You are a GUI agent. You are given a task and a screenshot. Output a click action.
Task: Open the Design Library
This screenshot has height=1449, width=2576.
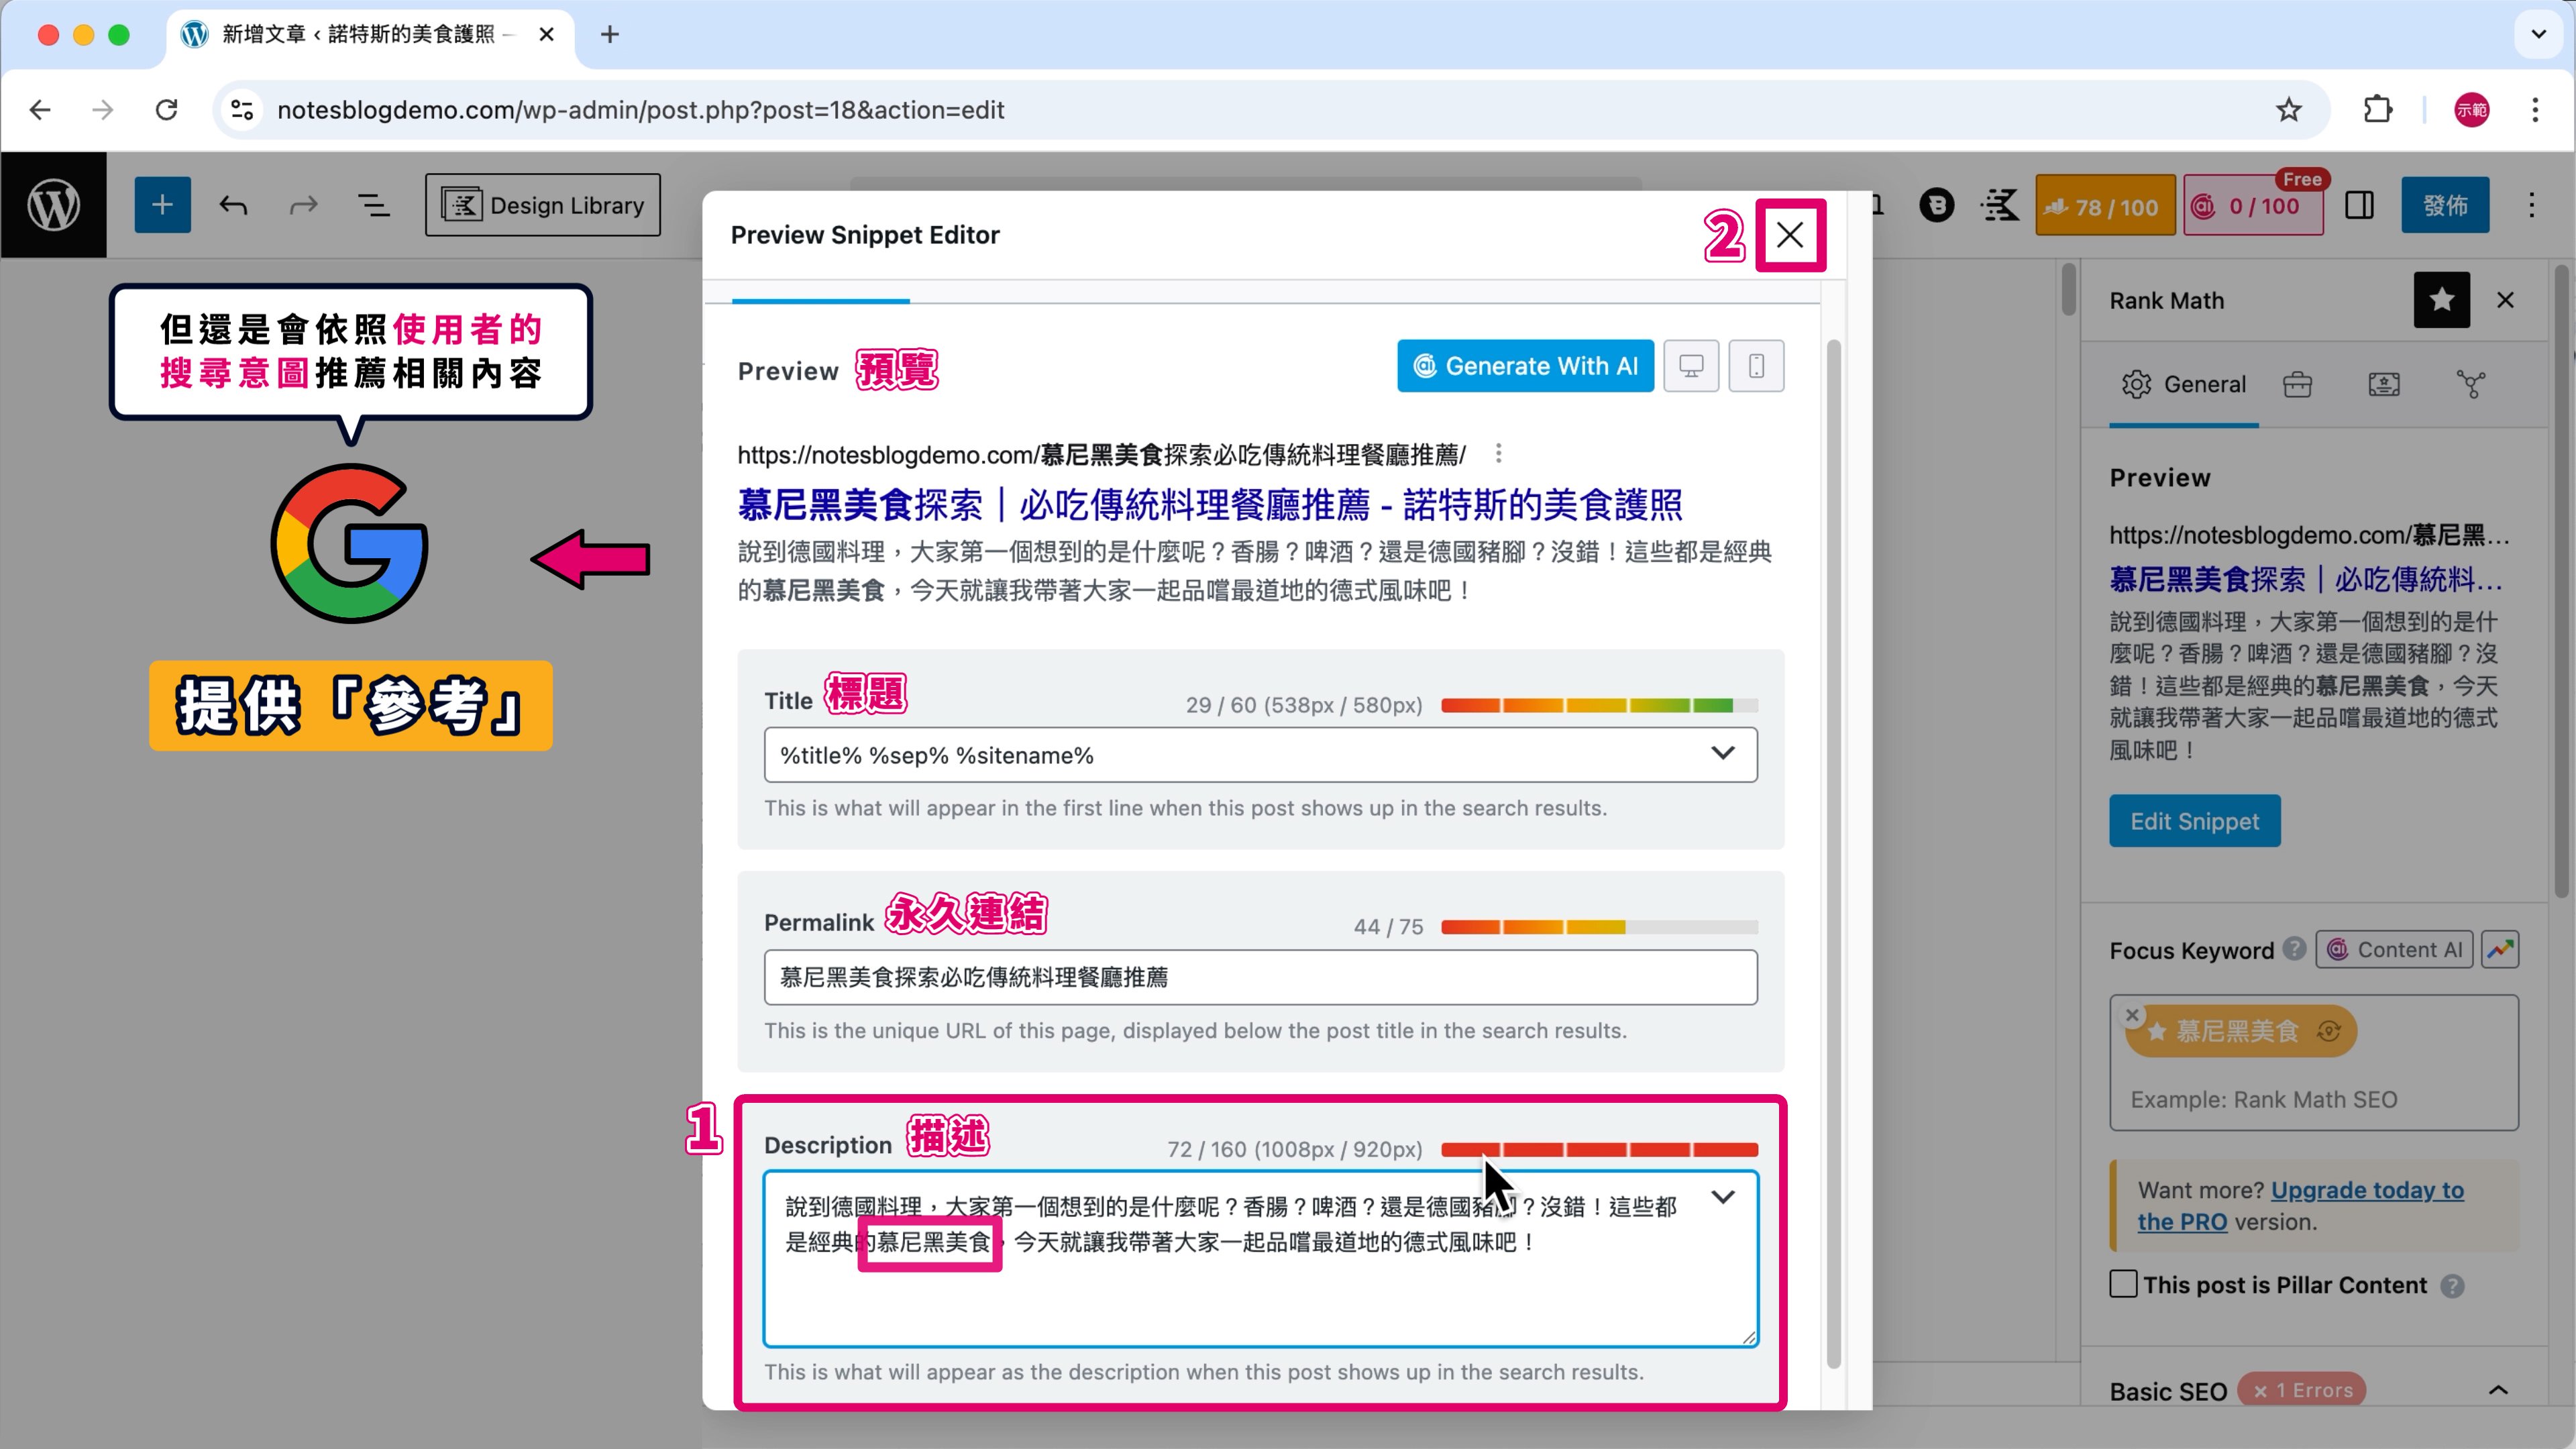542,205
